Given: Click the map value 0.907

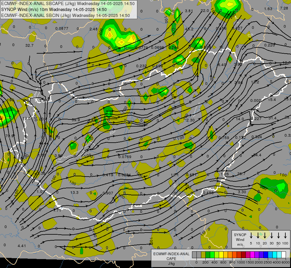Looking at the screenshot, I should click(108, 193).
